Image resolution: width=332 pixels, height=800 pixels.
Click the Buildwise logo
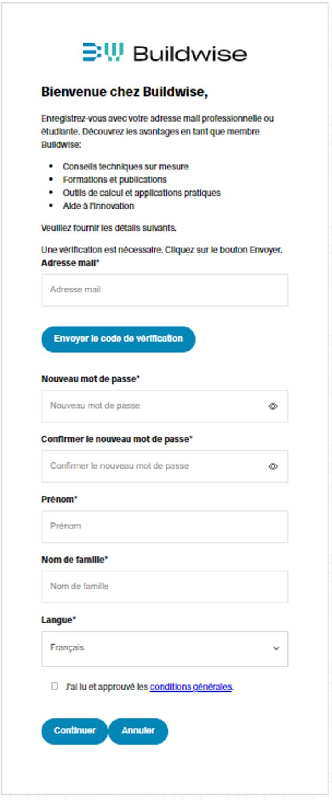(164, 53)
